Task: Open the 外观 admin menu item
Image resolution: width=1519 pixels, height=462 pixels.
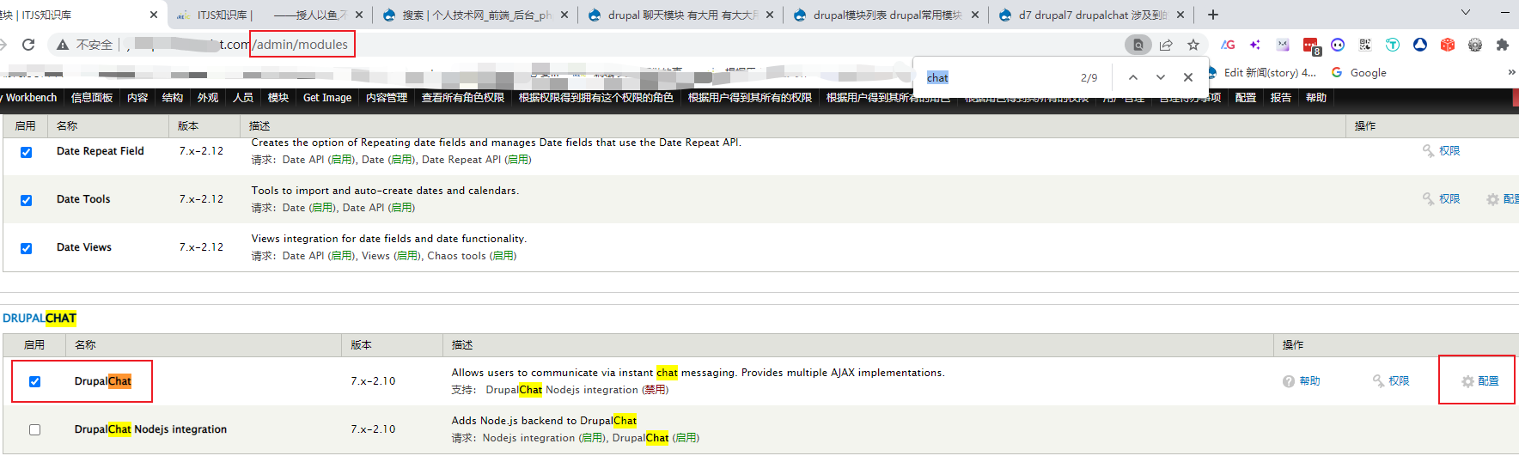Action: click(x=208, y=97)
